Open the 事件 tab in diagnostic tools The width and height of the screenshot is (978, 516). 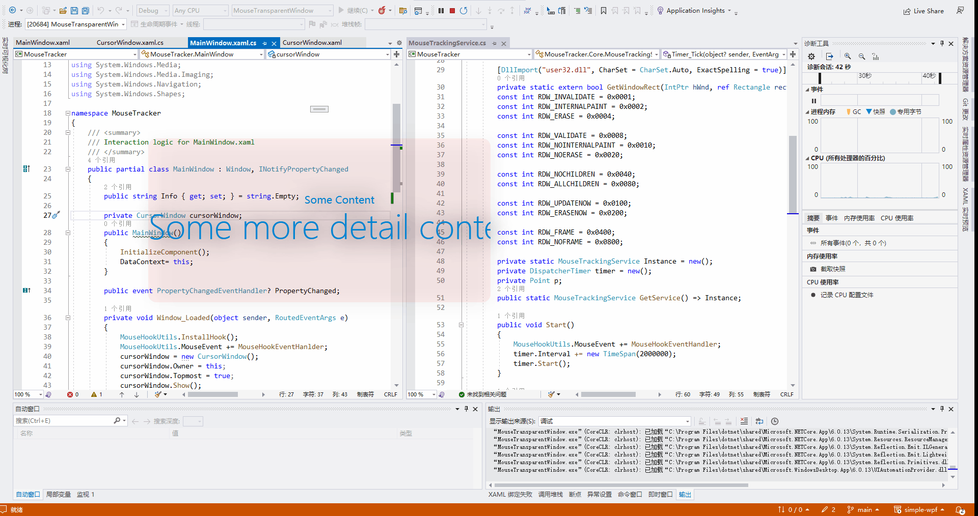(x=832, y=218)
